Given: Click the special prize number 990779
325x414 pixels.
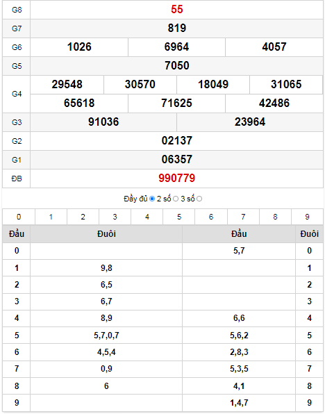Looking at the screenshot, I should coord(177,179).
